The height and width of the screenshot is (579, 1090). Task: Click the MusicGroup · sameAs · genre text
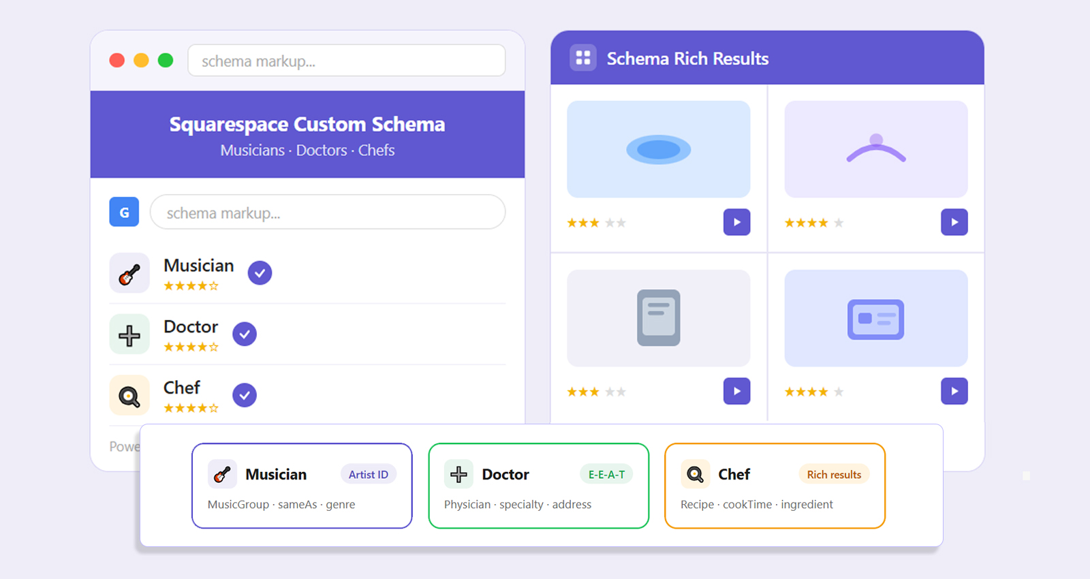point(281,505)
